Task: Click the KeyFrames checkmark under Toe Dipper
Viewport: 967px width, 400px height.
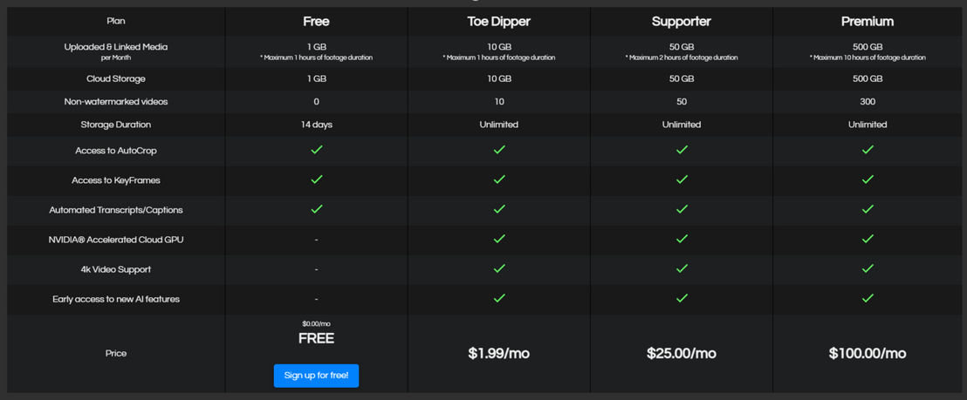Action: pyautogui.click(x=499, y=179)
